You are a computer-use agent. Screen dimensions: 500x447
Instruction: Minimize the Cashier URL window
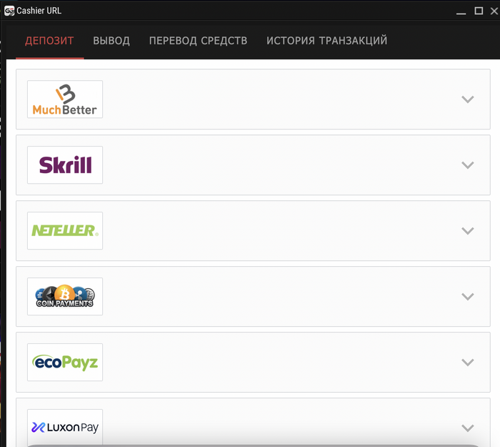tap(461, 12)
